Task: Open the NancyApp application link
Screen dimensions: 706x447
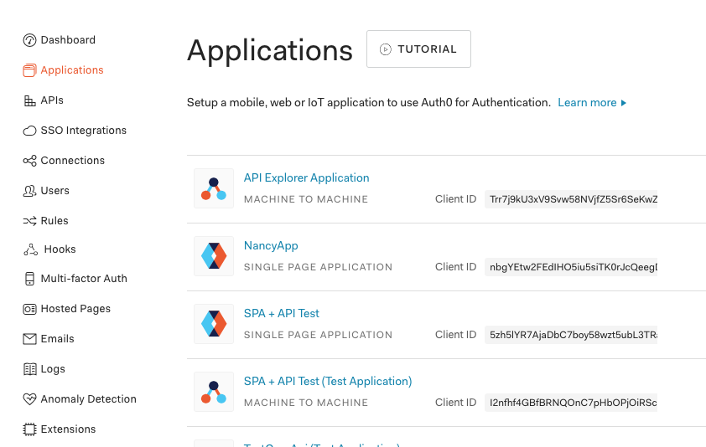Action: pyautogui.click(x=271, y=246)
